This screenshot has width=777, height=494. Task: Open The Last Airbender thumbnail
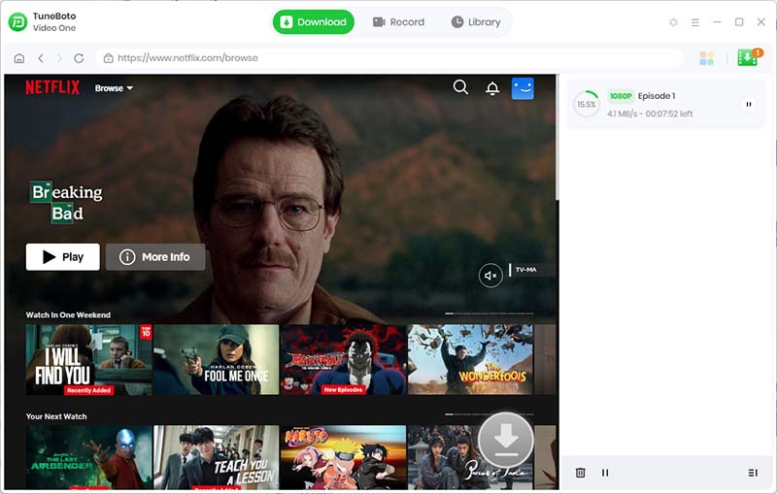pyautogui.click(x=88, y=457)
